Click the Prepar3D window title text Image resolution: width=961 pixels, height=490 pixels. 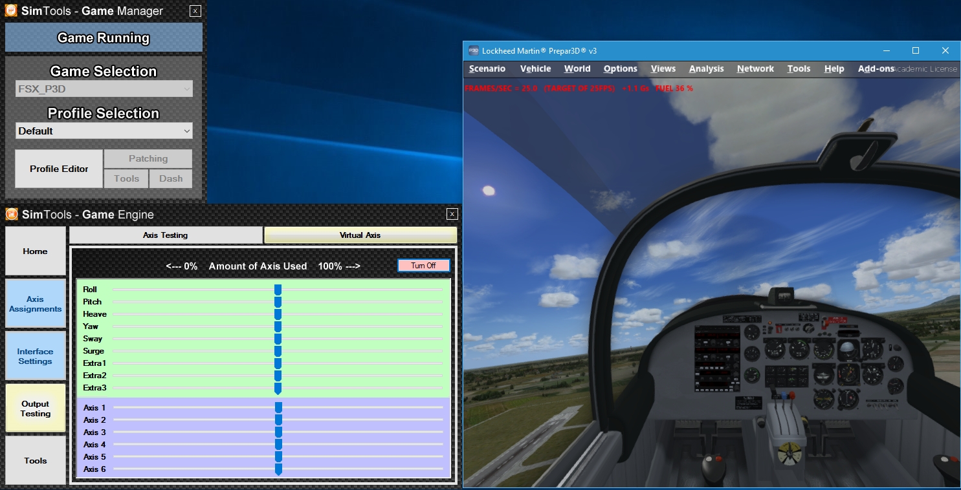[539, 50]
